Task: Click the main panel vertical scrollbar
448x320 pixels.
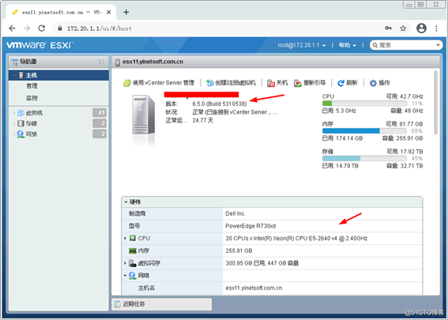Action: pos(435,103)
